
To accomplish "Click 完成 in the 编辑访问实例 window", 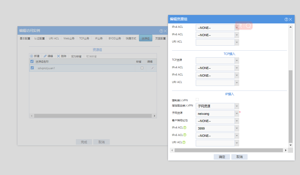I will click(x=84, y=142).
